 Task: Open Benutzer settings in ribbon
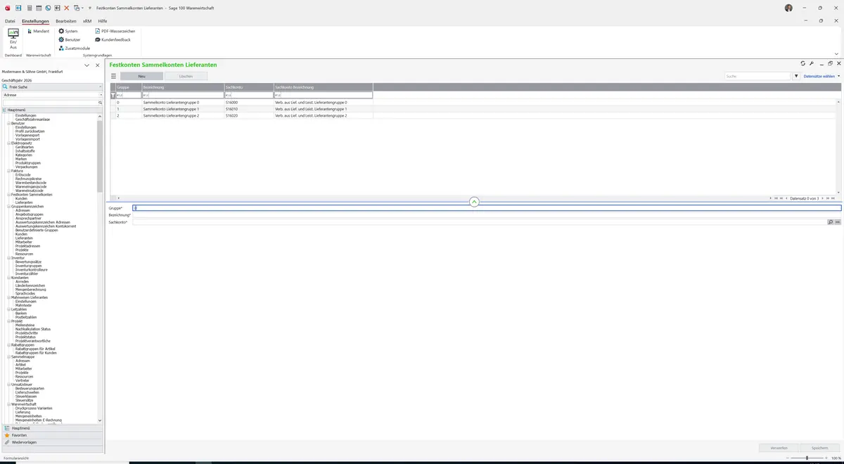tap(70, 39)
